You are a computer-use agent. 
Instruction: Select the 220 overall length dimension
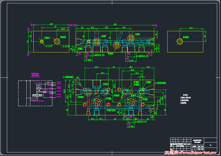(115, 24)
